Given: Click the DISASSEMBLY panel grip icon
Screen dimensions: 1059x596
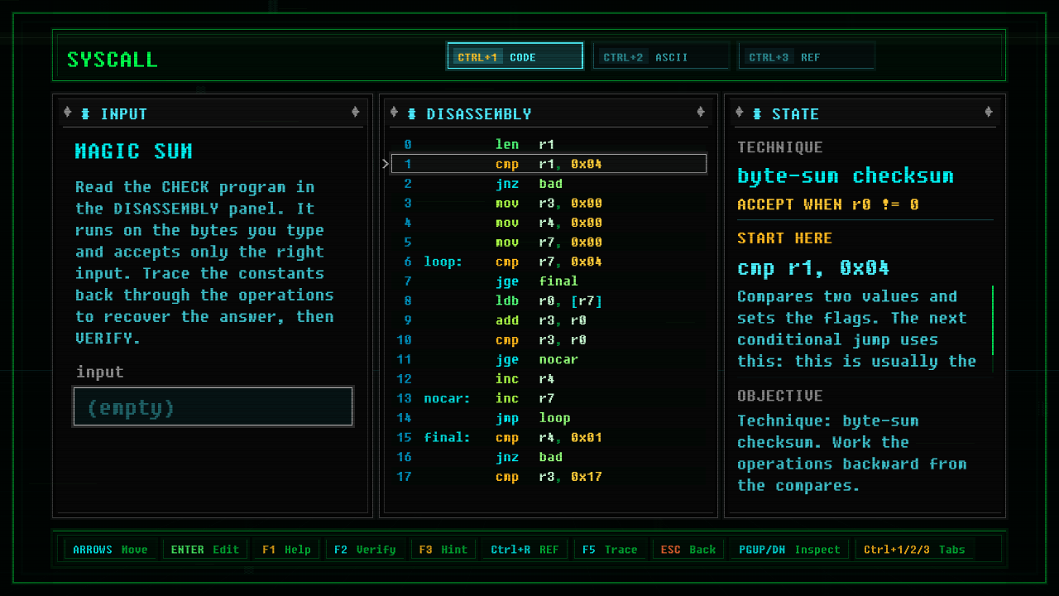Looking at the screenshot, I should 412,114.
